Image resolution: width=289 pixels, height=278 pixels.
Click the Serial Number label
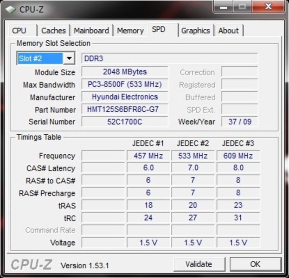52,122
